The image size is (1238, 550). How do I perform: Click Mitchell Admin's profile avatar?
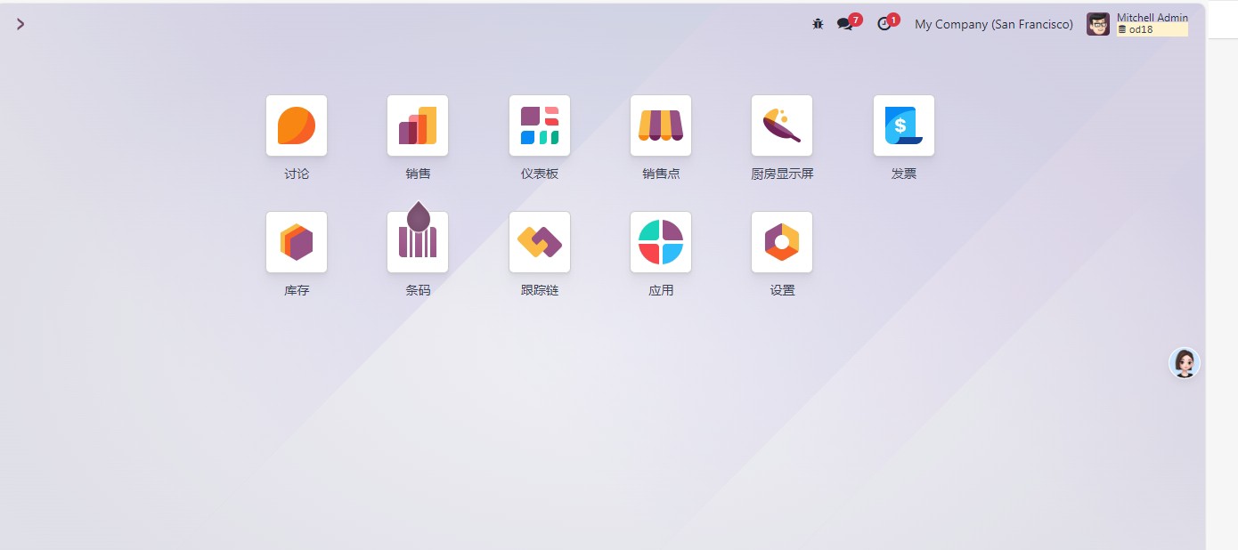(1098, 24)
